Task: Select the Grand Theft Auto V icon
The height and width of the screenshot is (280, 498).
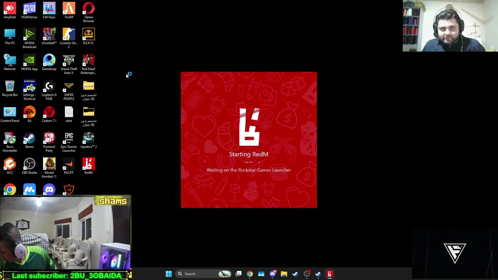Action: click(69, 65)
